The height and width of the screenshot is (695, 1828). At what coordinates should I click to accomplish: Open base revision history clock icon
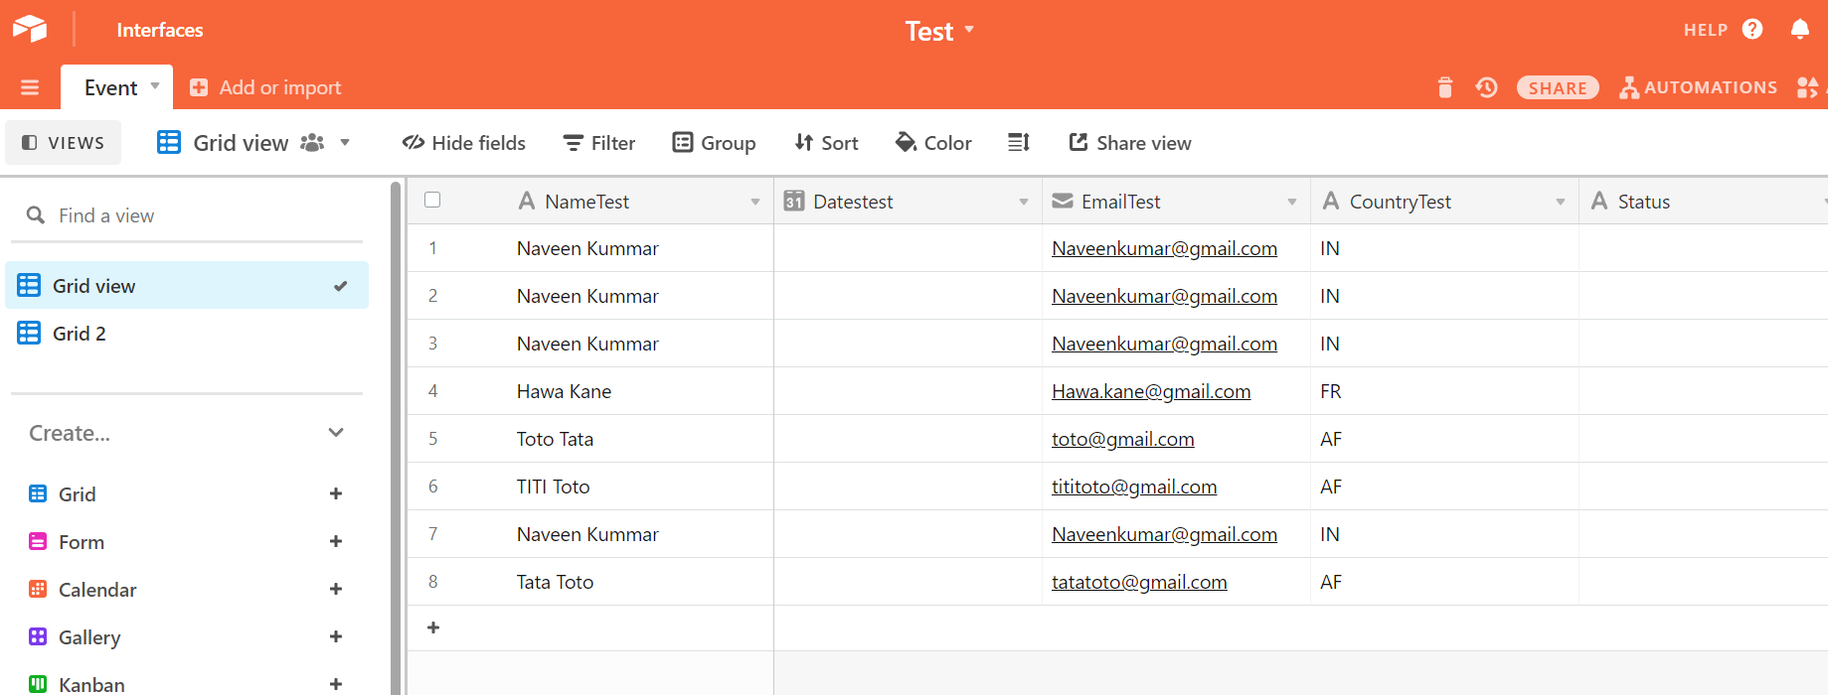click(x=1487, y=87)
